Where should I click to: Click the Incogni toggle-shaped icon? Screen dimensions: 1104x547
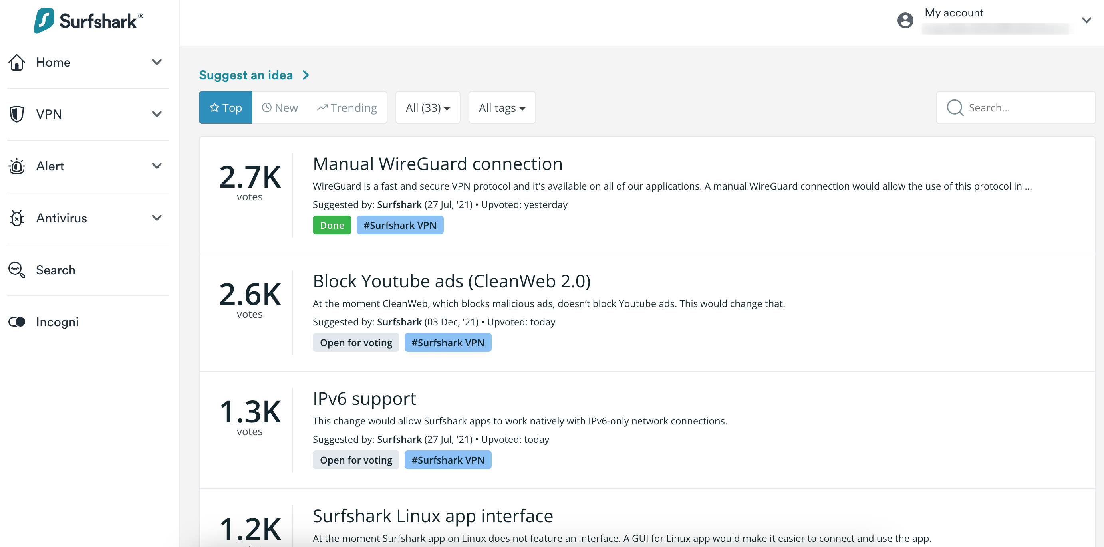click(17, 322)
